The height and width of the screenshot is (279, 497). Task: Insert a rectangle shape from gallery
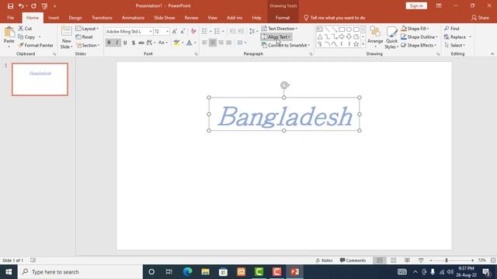[342, 29]
